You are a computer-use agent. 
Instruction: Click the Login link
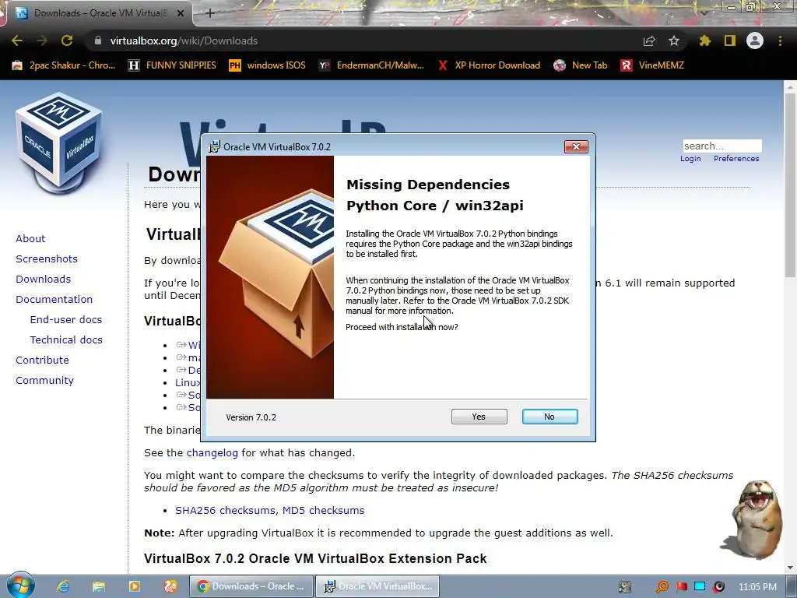(690, 159)
